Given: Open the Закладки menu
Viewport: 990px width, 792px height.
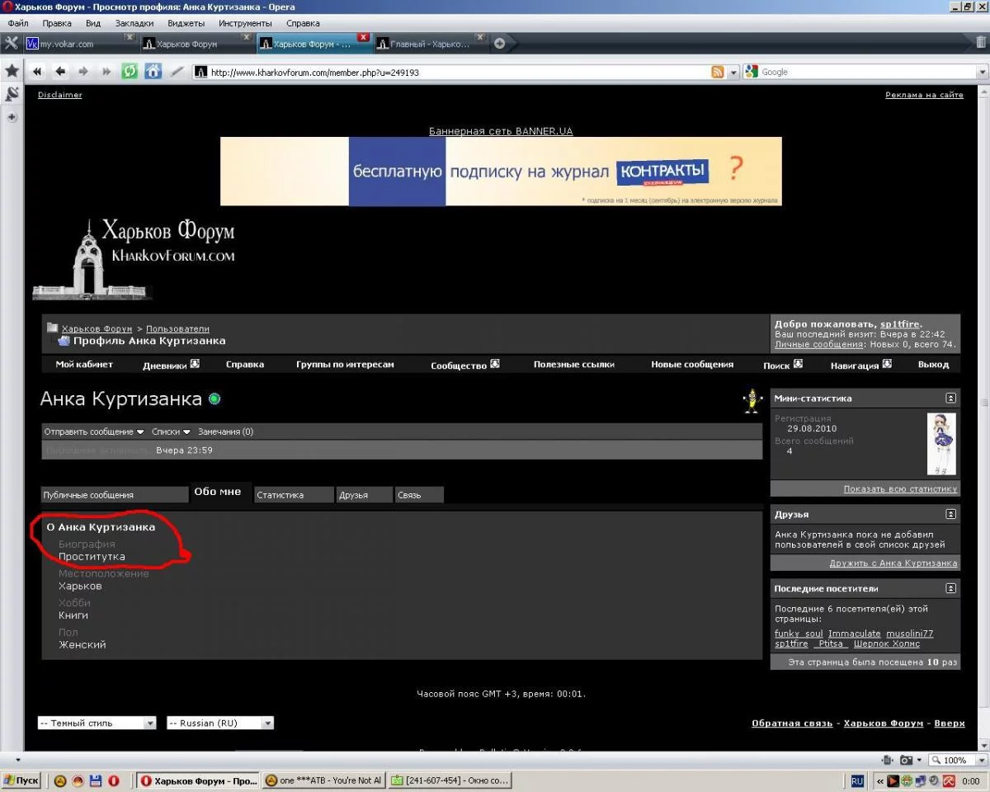Looking at the screenshot, I should (x=134, y=23).
